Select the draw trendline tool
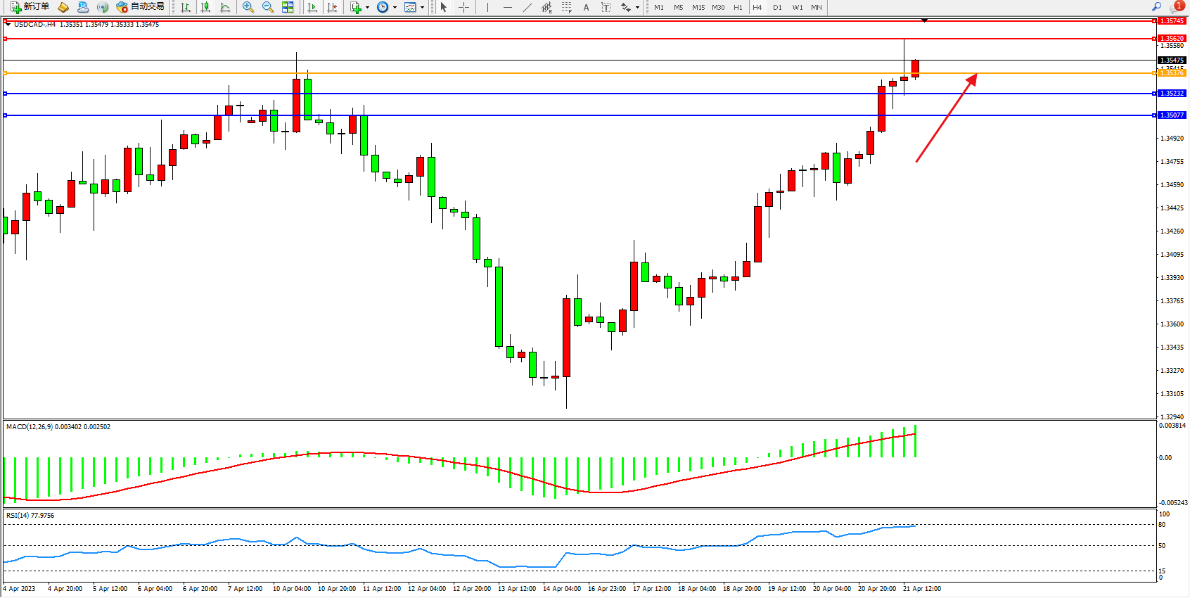Screen dimensions: 1190x598 527,7
